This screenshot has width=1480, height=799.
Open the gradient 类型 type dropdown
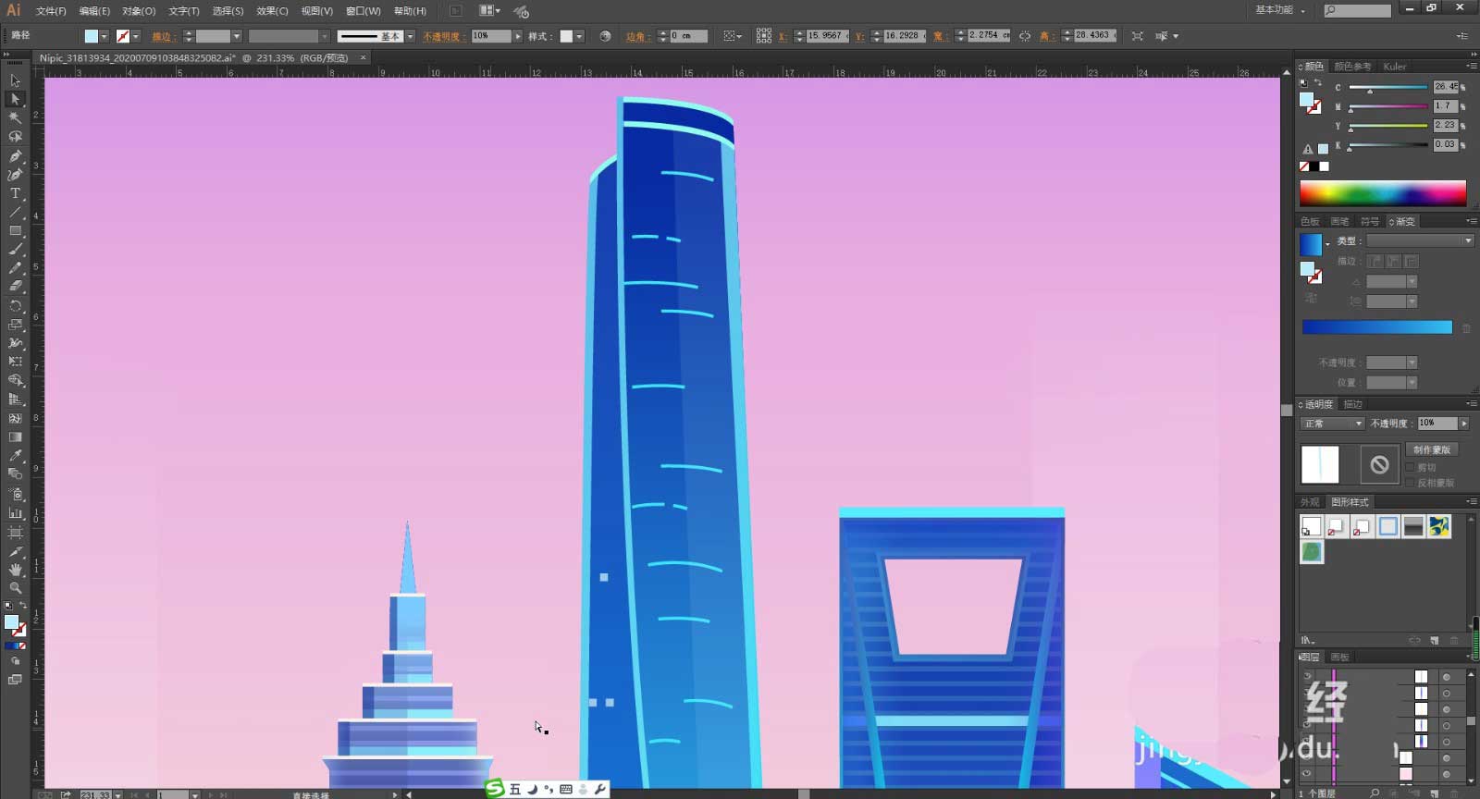pyautogui.click(x=1420, y=240)
